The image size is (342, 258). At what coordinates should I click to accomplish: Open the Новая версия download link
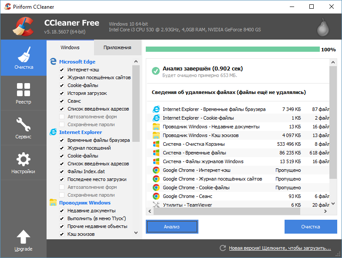280,248
